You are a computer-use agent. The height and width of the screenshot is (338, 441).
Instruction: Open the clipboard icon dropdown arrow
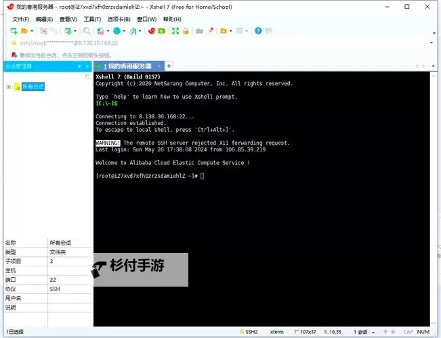(x=108, y=31)
